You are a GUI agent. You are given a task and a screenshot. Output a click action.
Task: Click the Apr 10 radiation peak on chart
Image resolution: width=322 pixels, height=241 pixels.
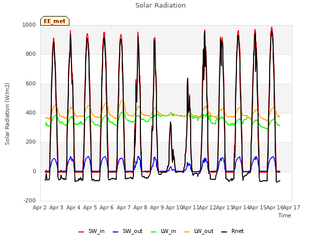click(x=171, y=123)
